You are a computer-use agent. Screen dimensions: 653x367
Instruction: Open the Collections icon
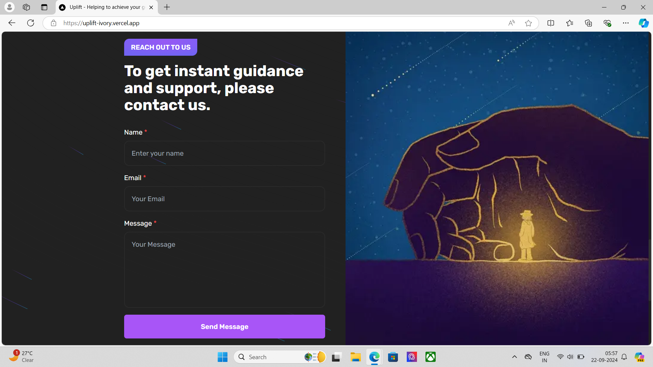(588, 23)
